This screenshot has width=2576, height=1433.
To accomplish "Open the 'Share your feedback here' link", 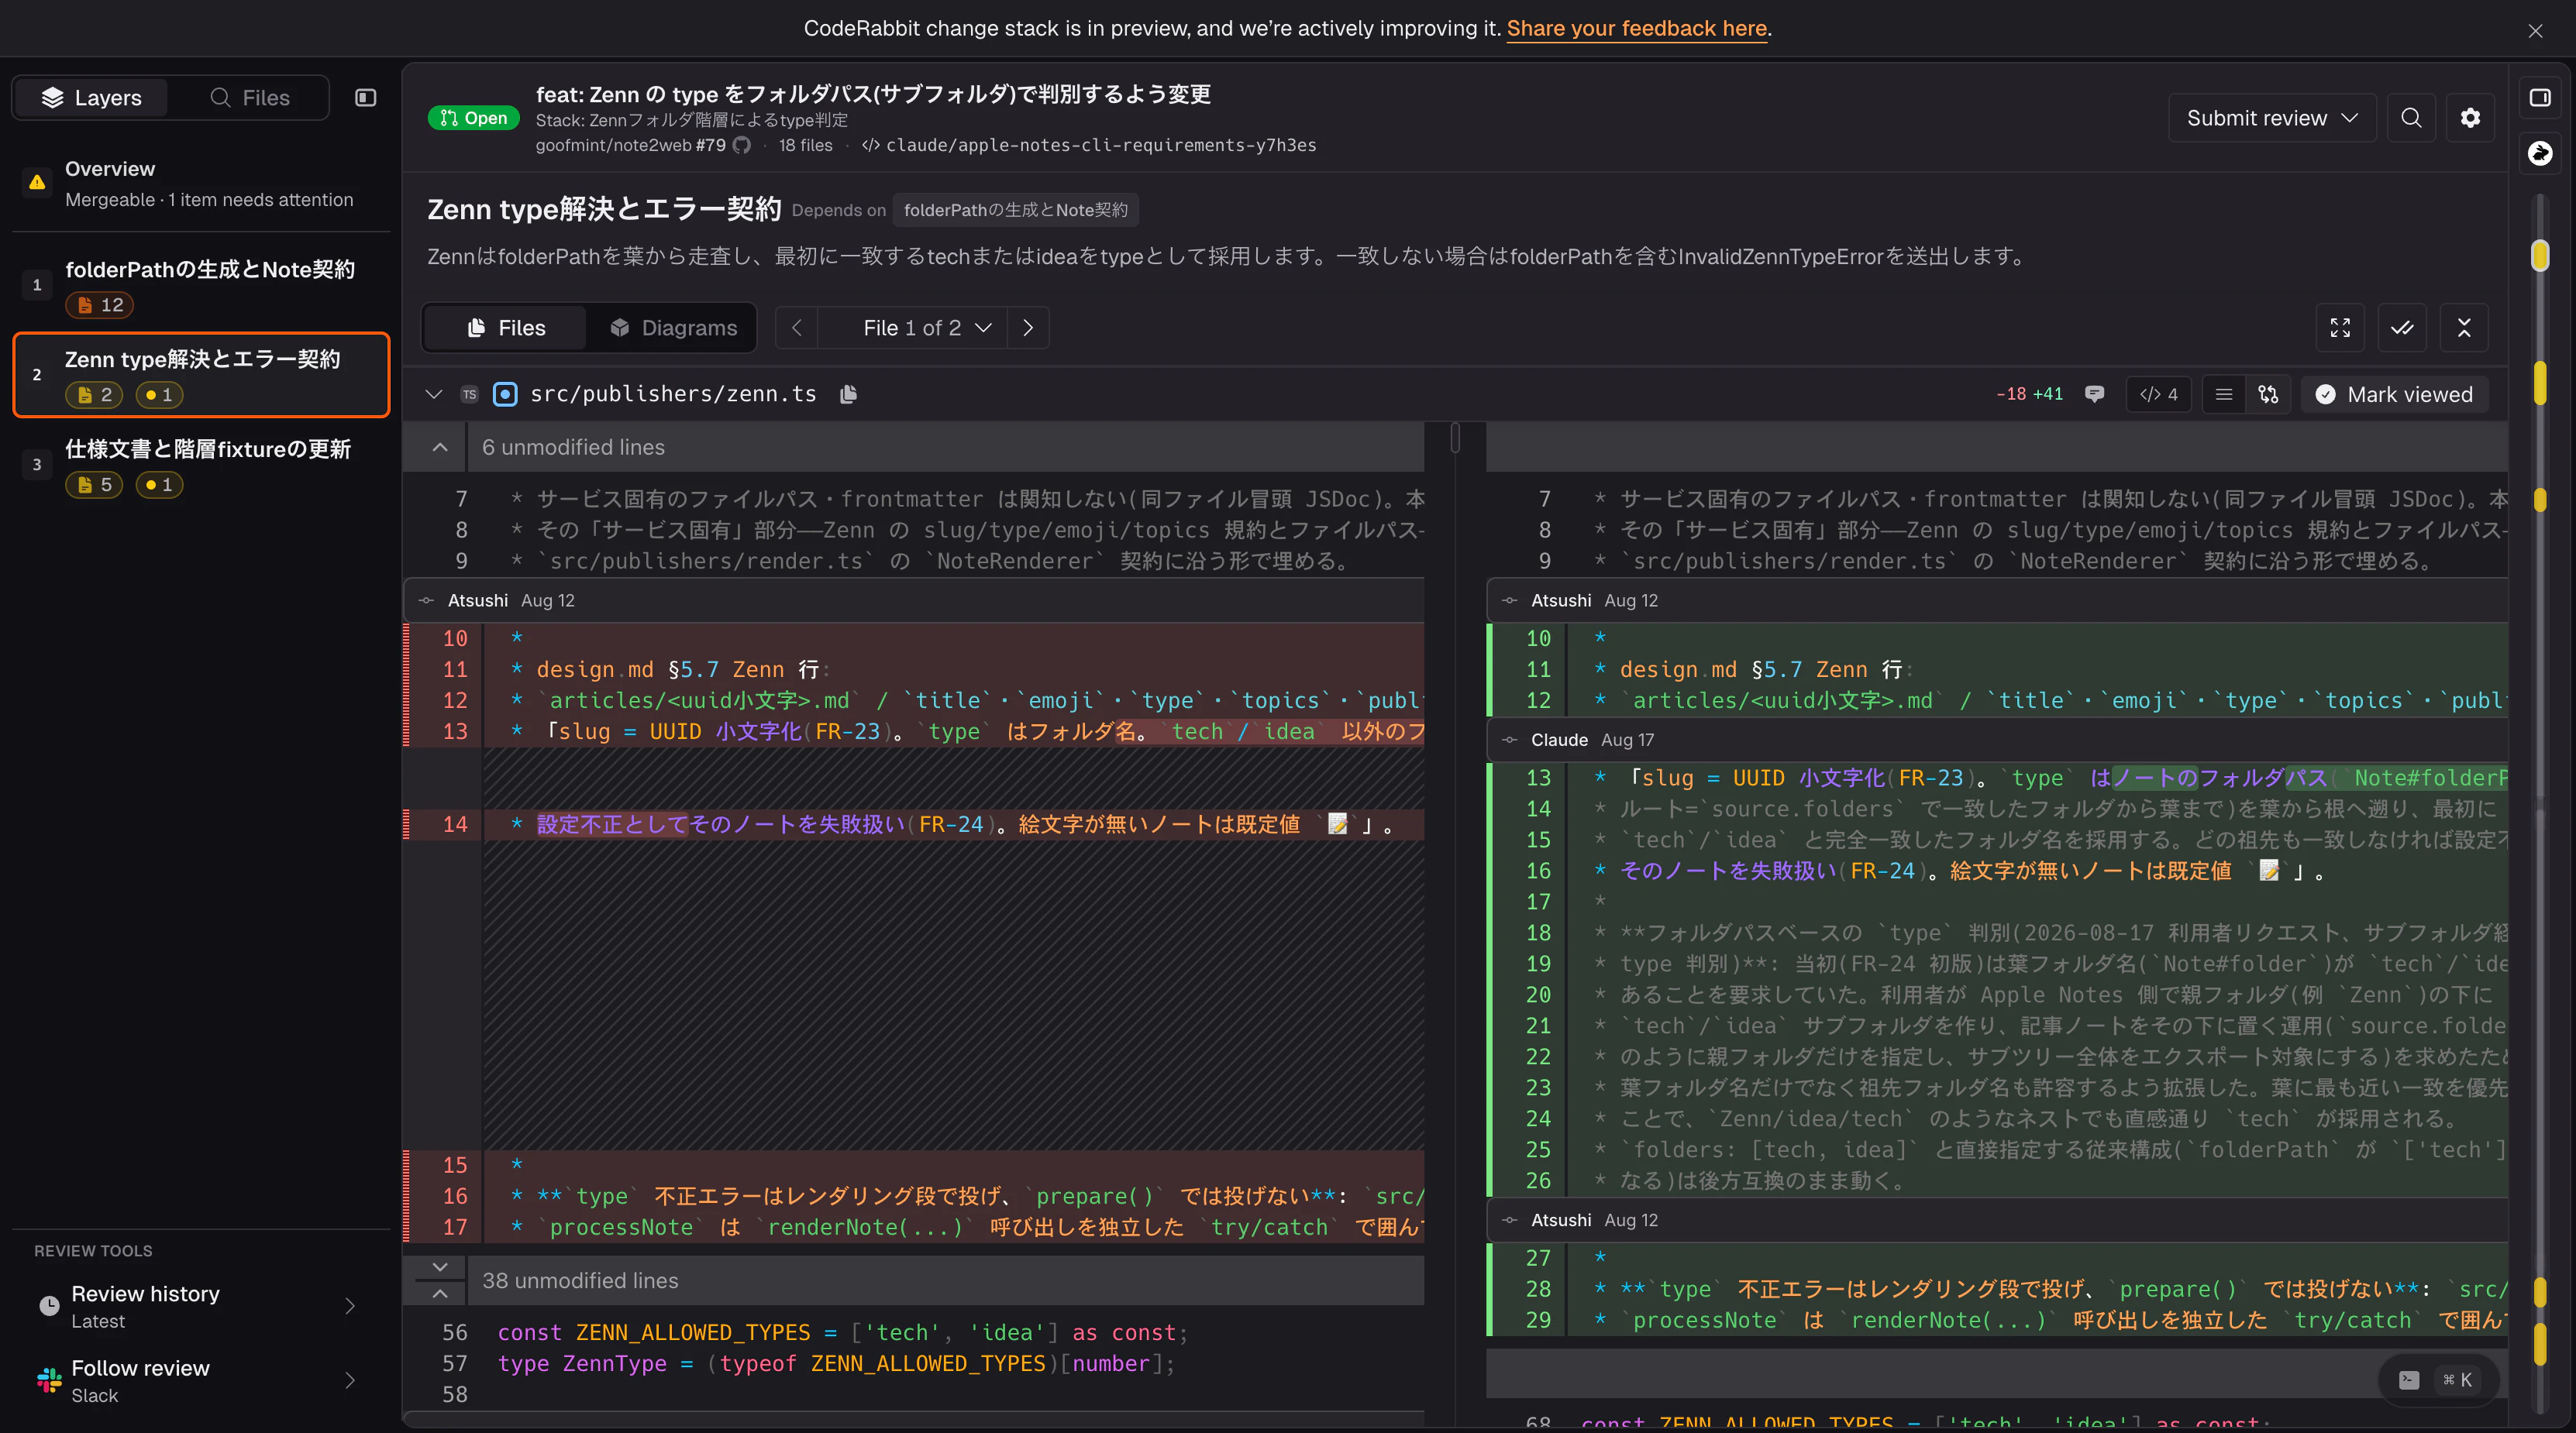I will (1636, 28).
